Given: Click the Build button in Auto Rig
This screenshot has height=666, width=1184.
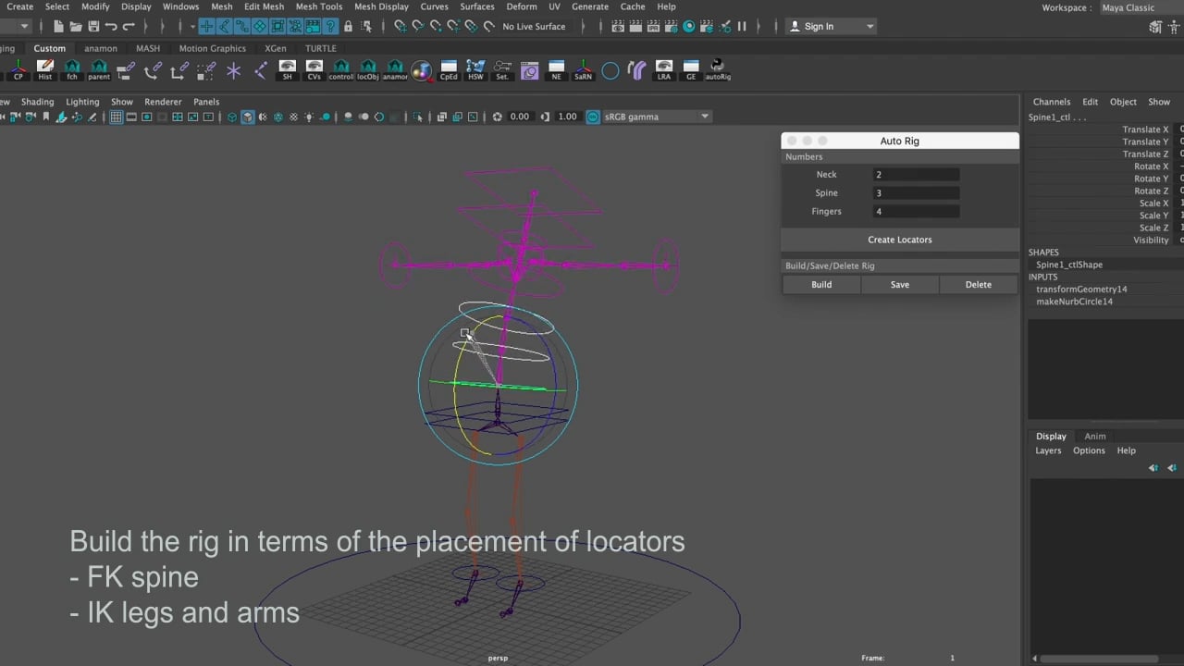Looking at the screenshot, I should (x=821, y=285).
